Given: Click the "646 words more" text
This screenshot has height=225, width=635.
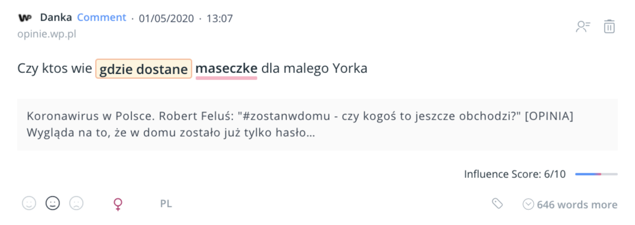Looking at the screenshot, I should tap(577, 205).
